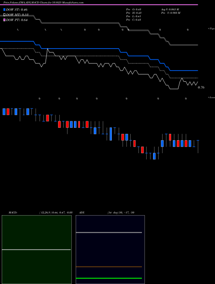
Task: Click the 'ADX' panel label
Action: [x=82, y=213]
